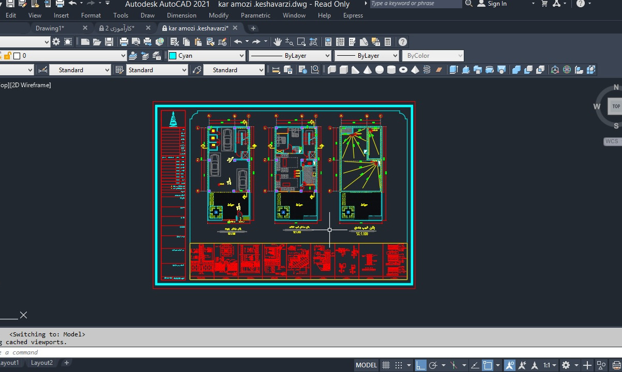Image resolution: width=622 pixels, height=372 pixels.
Task: Click in the command line input
Action: (x=310, y=352)
